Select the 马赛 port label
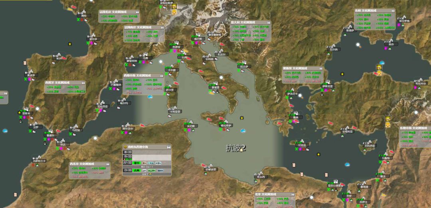The height and width of the screenshot is (208, 431). point(145,58)
